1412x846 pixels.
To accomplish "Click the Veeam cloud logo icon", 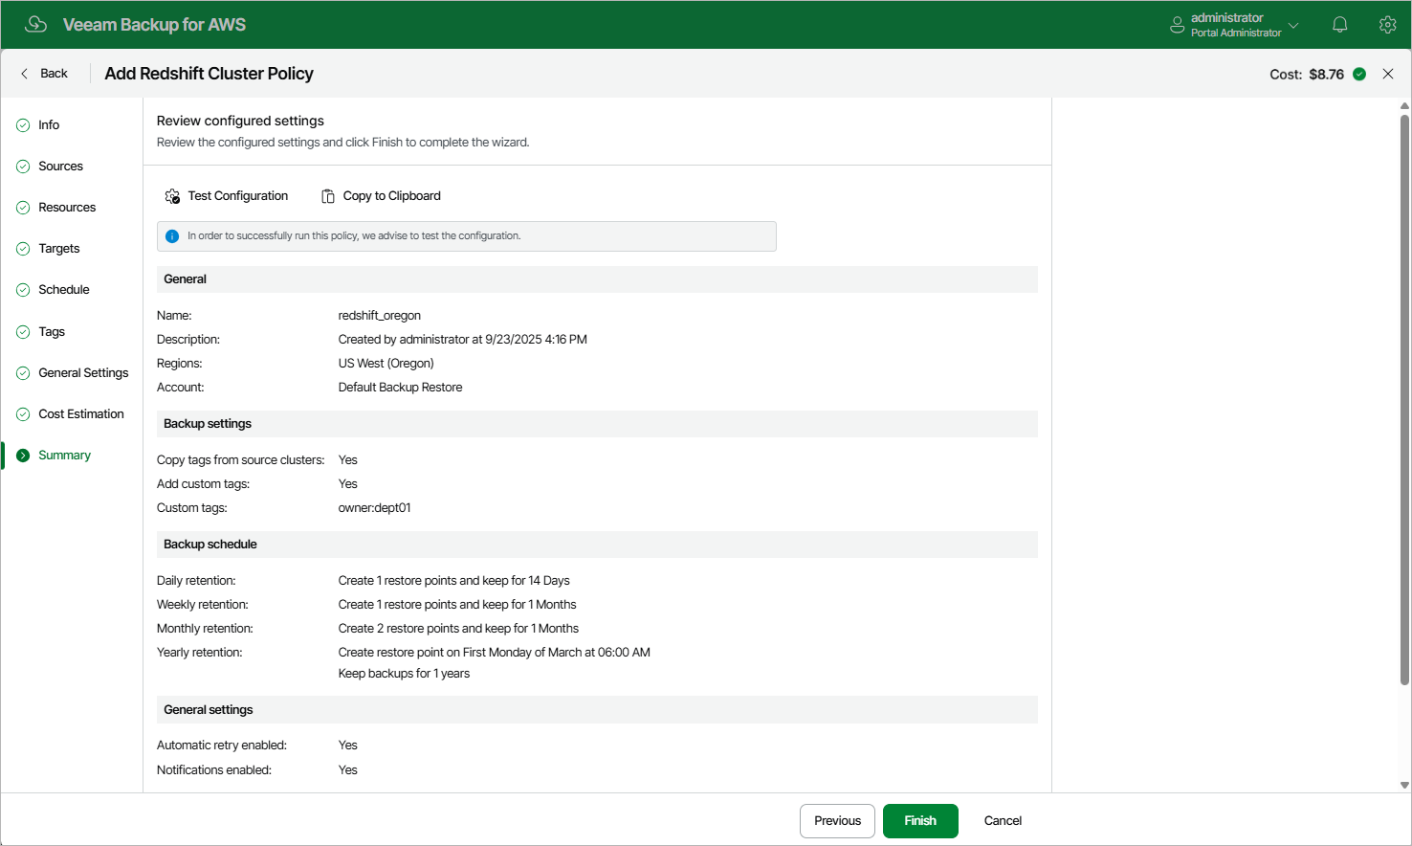I will 35,24.
